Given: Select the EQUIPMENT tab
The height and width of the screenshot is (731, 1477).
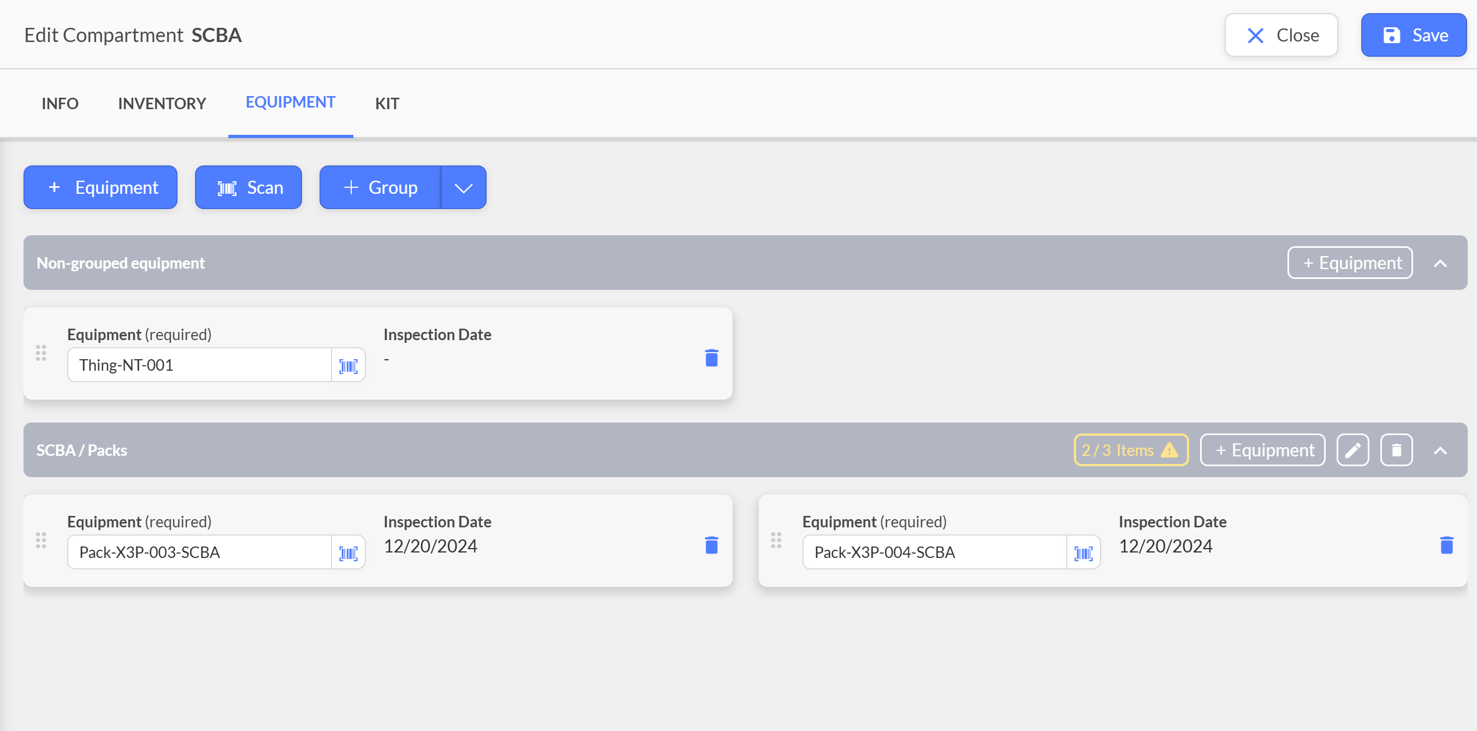Looking at the screenshot, I should pyautogui.click(x=290, y=103).
